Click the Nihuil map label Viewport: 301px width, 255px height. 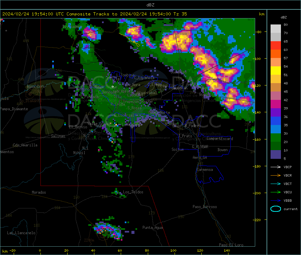coord(79,153)
